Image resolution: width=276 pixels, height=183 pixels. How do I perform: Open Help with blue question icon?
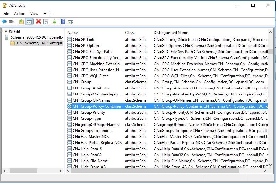coord(63,21)
